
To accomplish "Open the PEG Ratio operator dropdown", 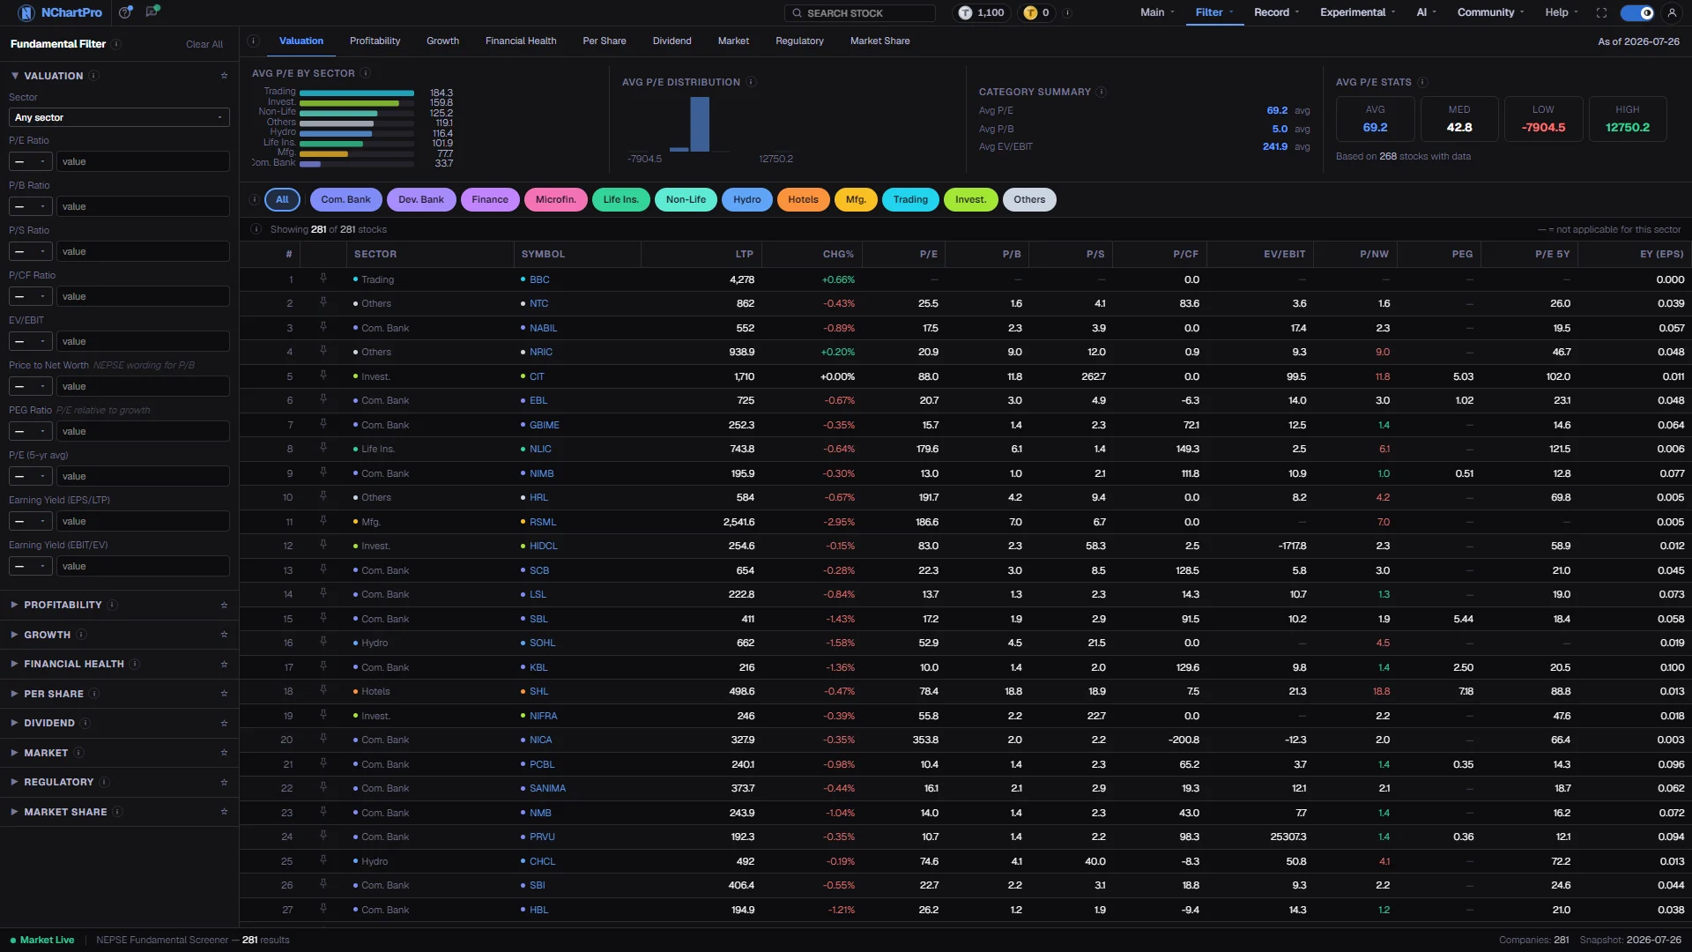I will (x=31, y=431).
